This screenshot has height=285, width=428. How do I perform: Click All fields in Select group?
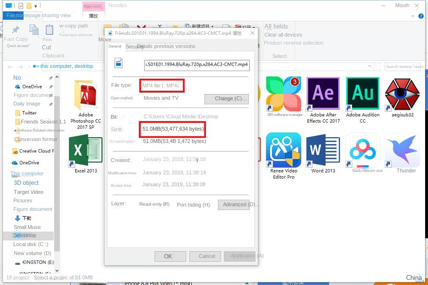pos(276,27)
